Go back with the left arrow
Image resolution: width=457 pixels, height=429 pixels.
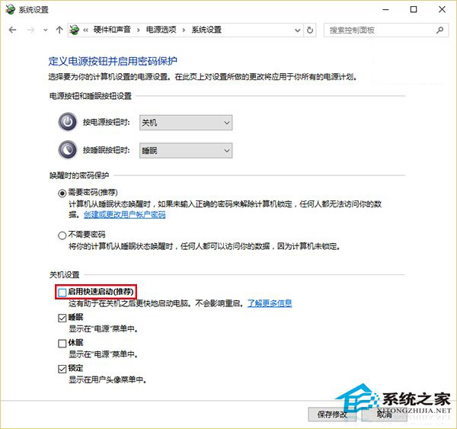(12, 30)
